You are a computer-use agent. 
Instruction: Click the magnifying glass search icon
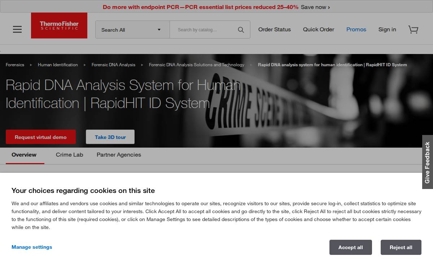(241, 30)
